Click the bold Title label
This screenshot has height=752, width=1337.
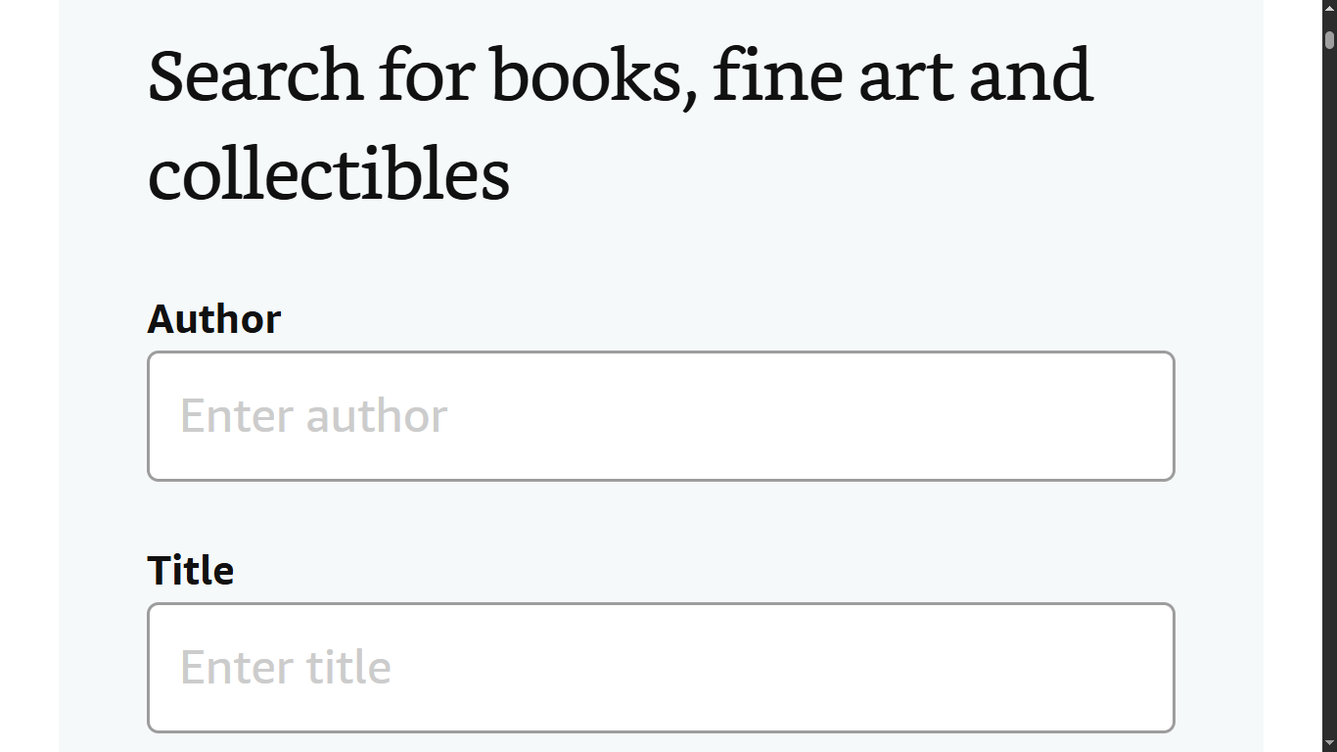pos(190,571)
